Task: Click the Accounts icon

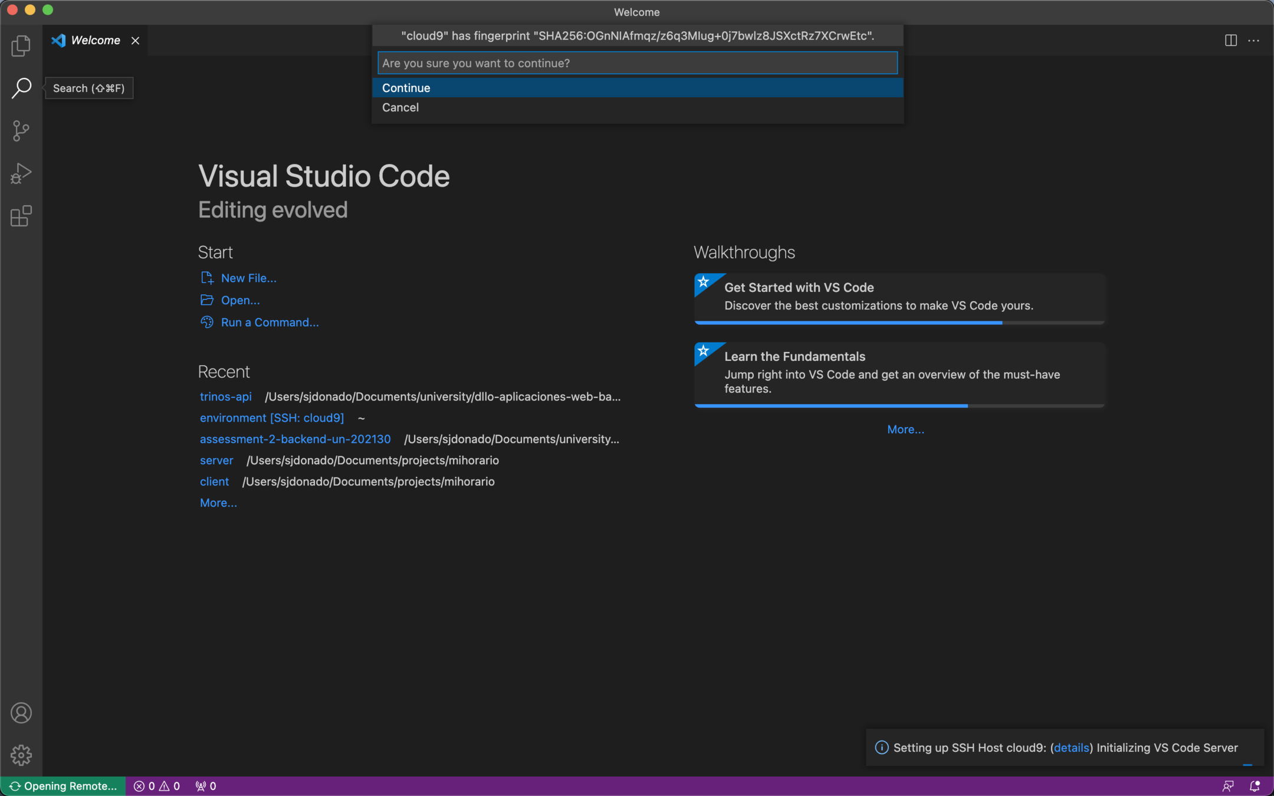Action: [21, 713]
